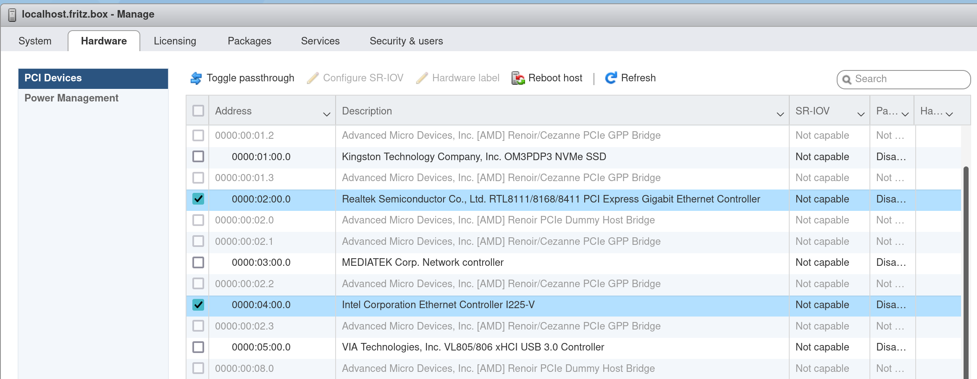The width and height of the screenshot is (977, 379).
Task: Check the Kingston NVMe SSD row
Action: point(198,156)
